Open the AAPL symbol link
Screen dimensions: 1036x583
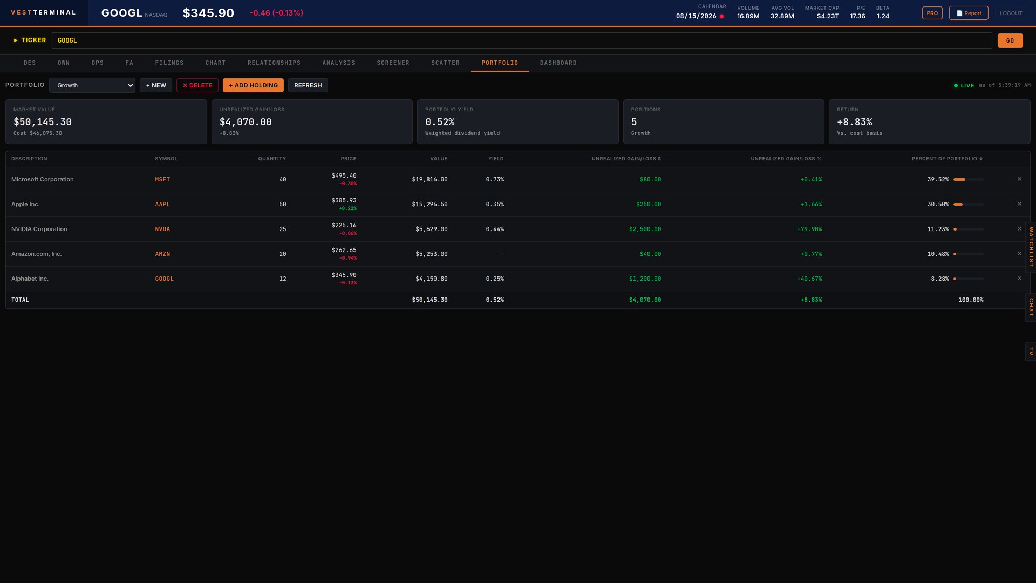162,204
